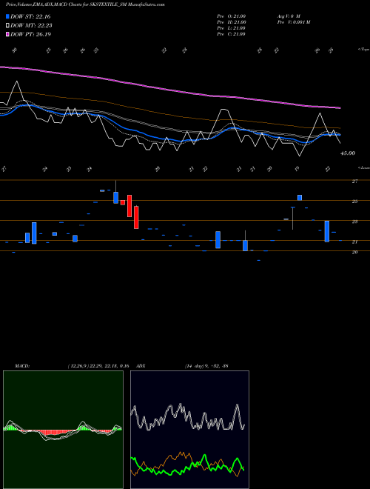Click the chart title for SKSTEXTILE_SM
The width and height of the screenshot is (370, 489).
click(85, 4)
